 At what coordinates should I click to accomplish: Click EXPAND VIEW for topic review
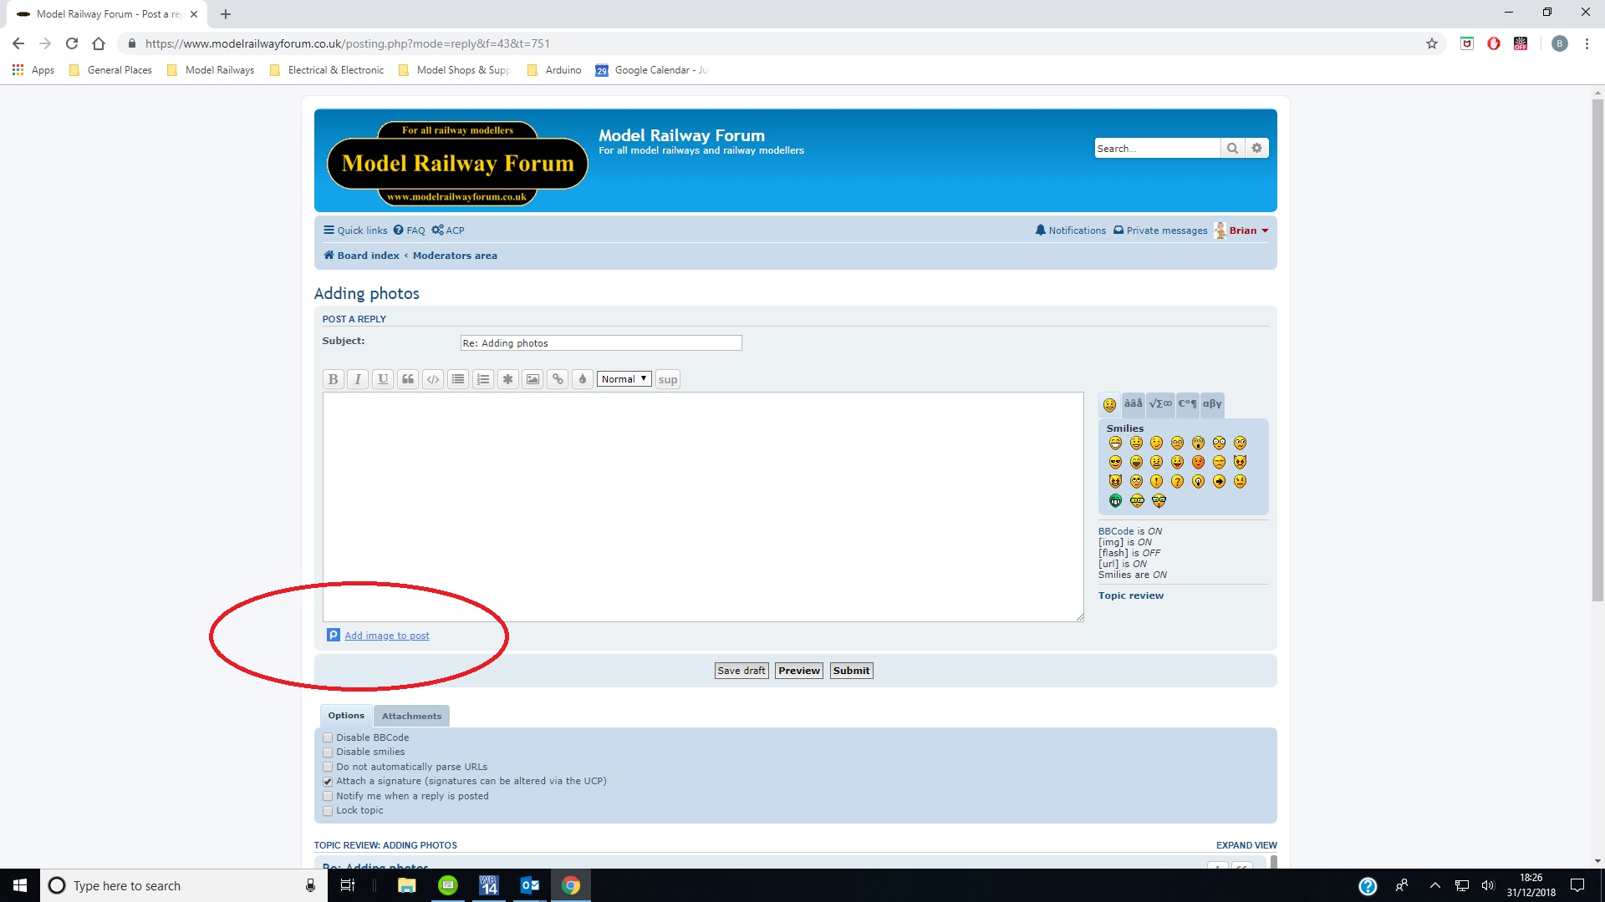(1246, 845)
